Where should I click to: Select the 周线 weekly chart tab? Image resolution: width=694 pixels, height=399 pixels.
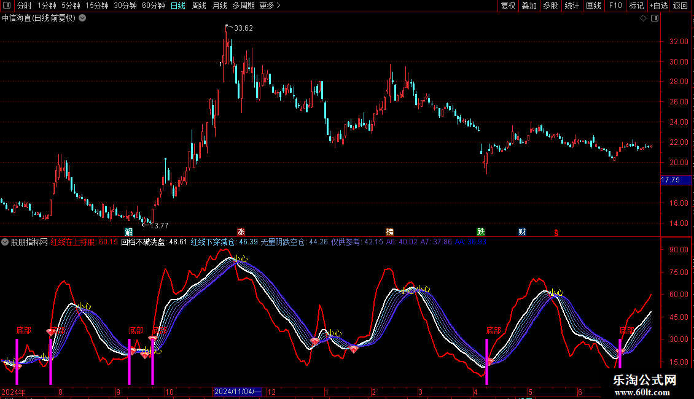(x=199, y=6)
